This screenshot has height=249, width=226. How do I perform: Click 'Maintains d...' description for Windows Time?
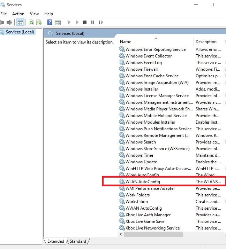[x=208, y=155]
